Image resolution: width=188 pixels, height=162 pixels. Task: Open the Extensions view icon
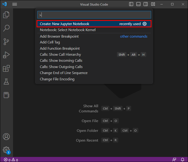[6, 68]
